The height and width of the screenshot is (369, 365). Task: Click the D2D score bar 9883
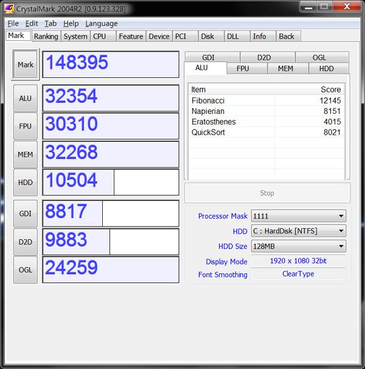tap(111, 242)
